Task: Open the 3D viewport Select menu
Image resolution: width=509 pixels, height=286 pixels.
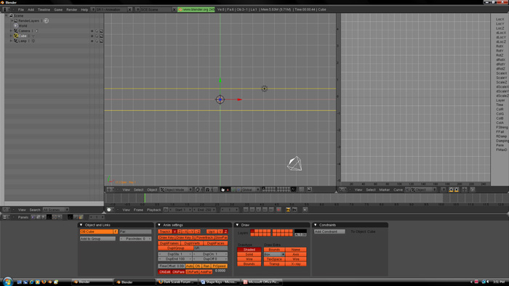Action: pyautogui.click(x=139, y=189)
